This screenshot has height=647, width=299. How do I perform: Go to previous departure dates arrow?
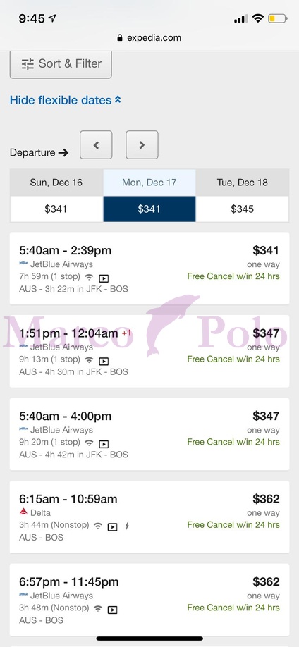click(x=96, y=144)
